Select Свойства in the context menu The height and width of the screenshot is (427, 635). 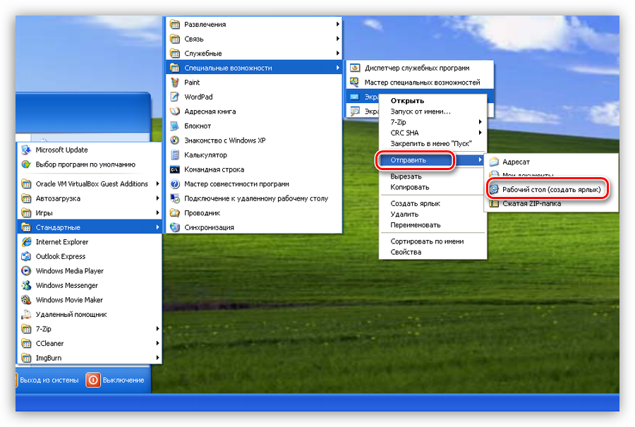(406, 252)
